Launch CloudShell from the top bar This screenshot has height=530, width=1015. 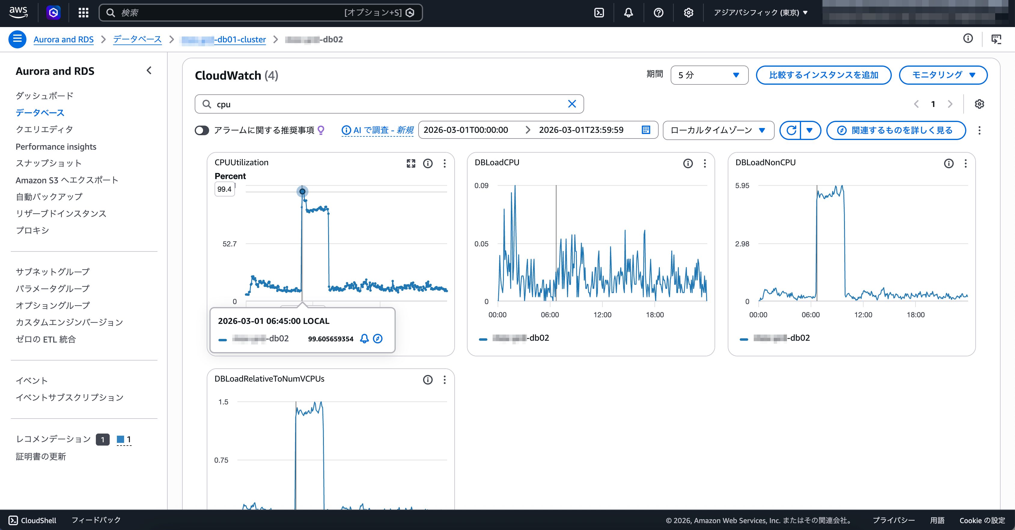pyautogui.click(x=599, y=13)
